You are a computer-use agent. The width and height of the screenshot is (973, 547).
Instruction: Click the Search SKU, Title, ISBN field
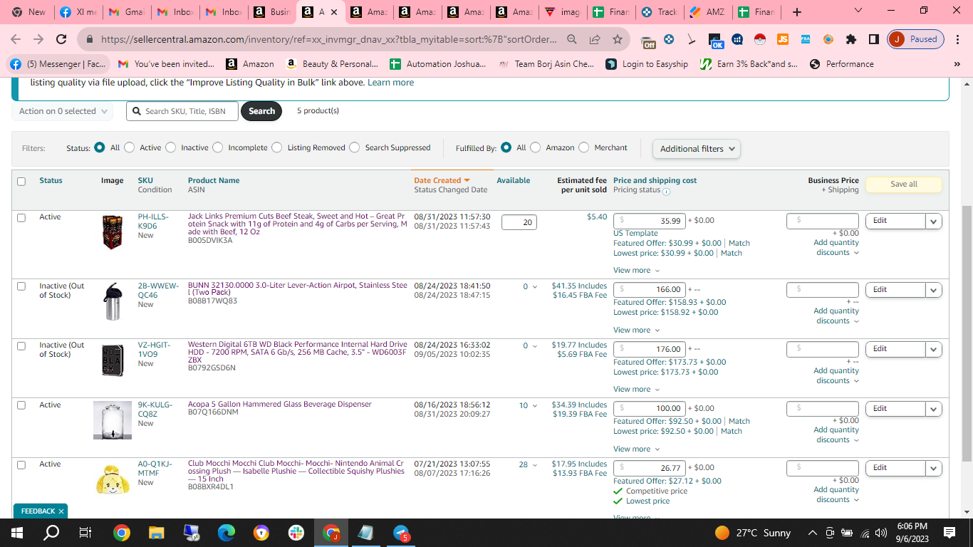pyautogui.click(x=182, y=111)
